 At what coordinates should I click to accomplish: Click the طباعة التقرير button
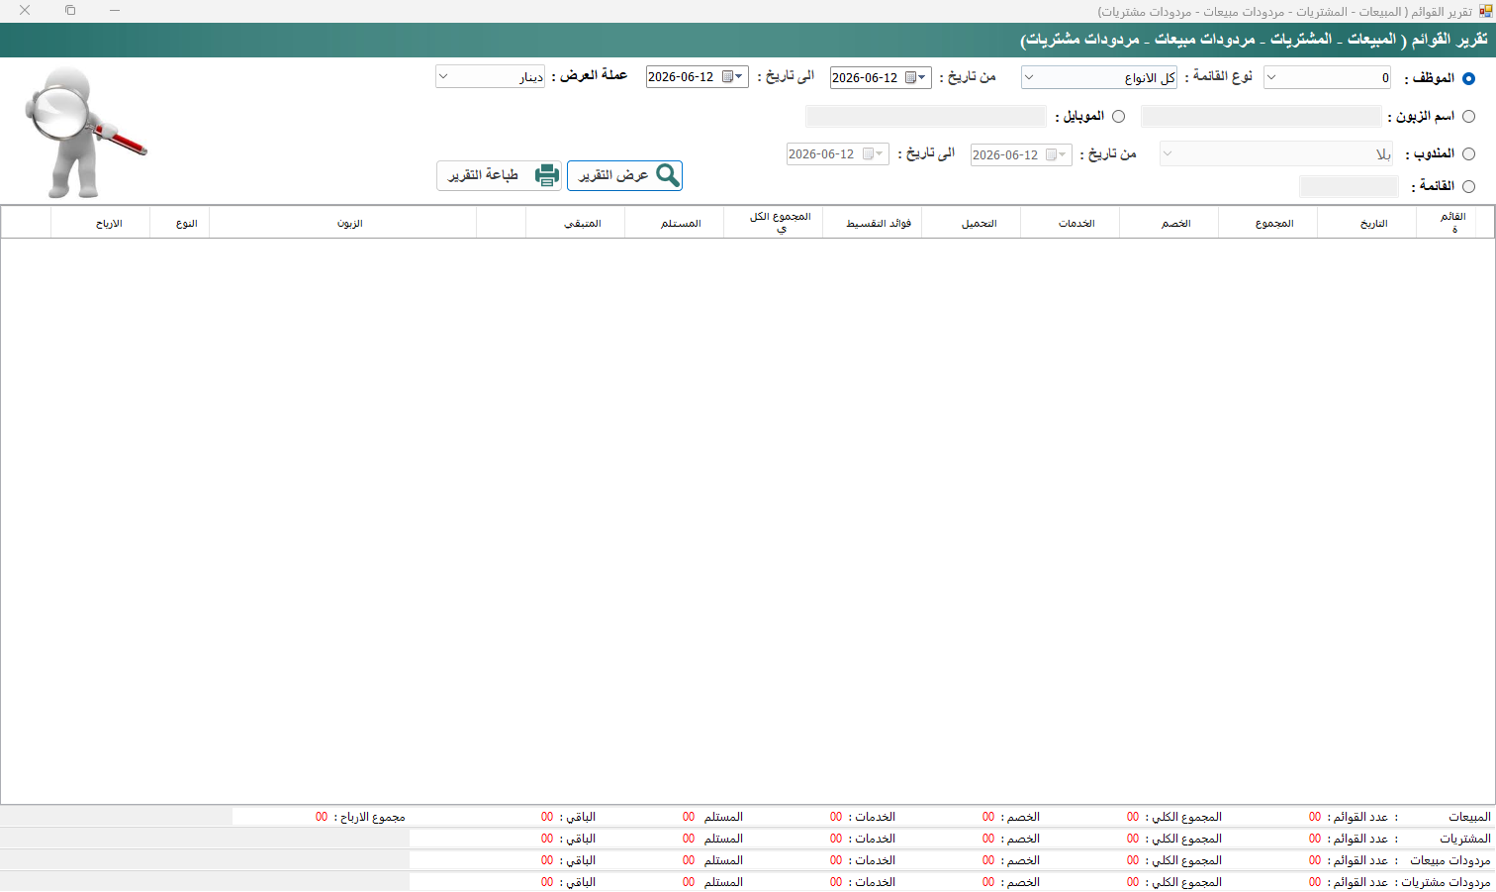click(x=499, y=175)
